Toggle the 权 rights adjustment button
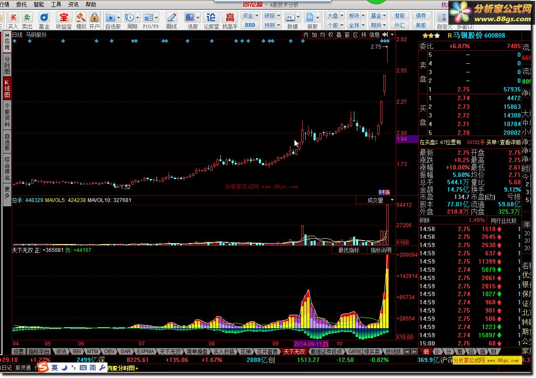This screenshot has width=536, height=378. [x=331, y=35]
